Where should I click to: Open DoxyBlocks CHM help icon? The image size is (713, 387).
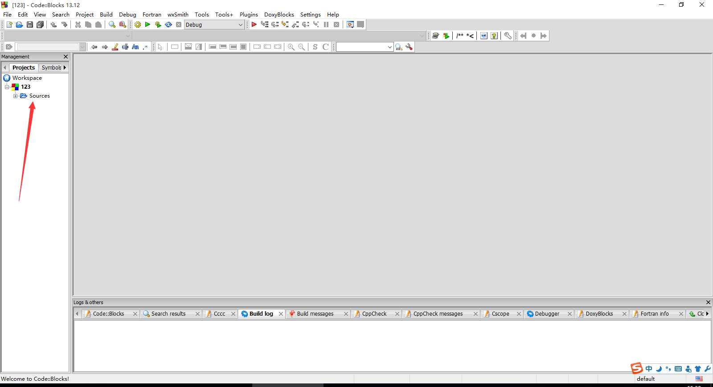(x=494, y=36)
